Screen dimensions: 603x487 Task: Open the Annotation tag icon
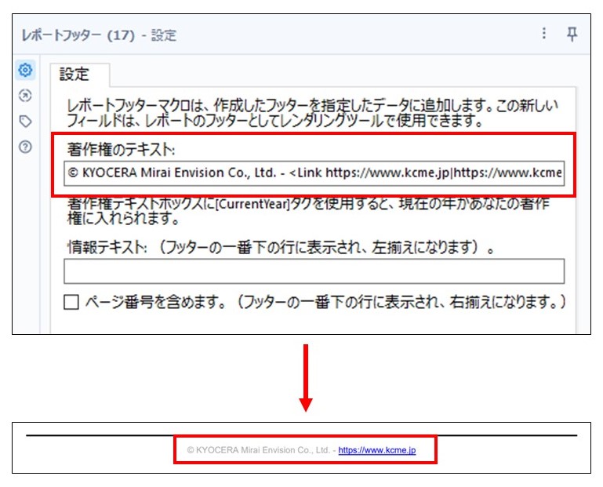pyautogui.click(x=26, y=121)
